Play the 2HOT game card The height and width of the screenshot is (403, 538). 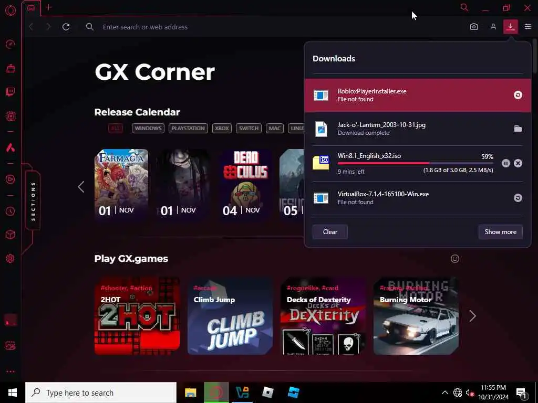click(137, 316)
